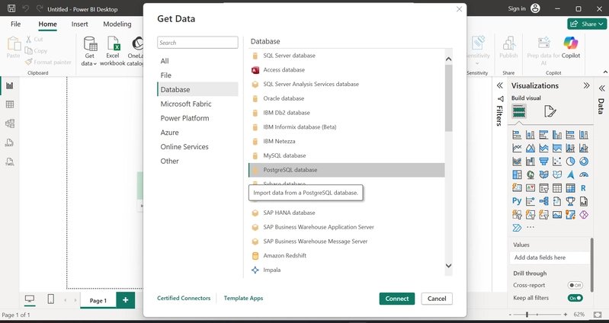
Task: Select the donut chart visual
Action: pyautogui.click(x=583, y=161)
